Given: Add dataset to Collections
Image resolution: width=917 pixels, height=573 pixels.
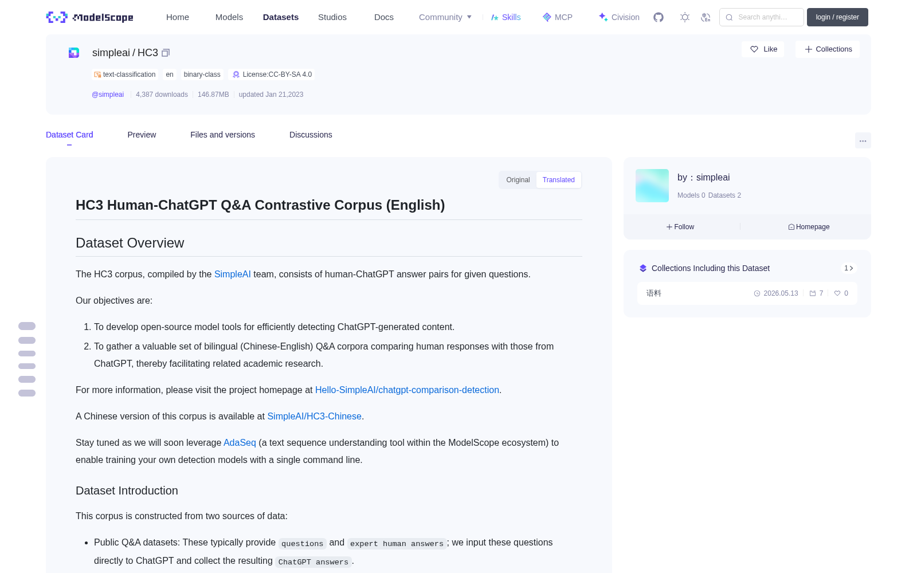Looking at the screenshot, I should click(828, 49).
